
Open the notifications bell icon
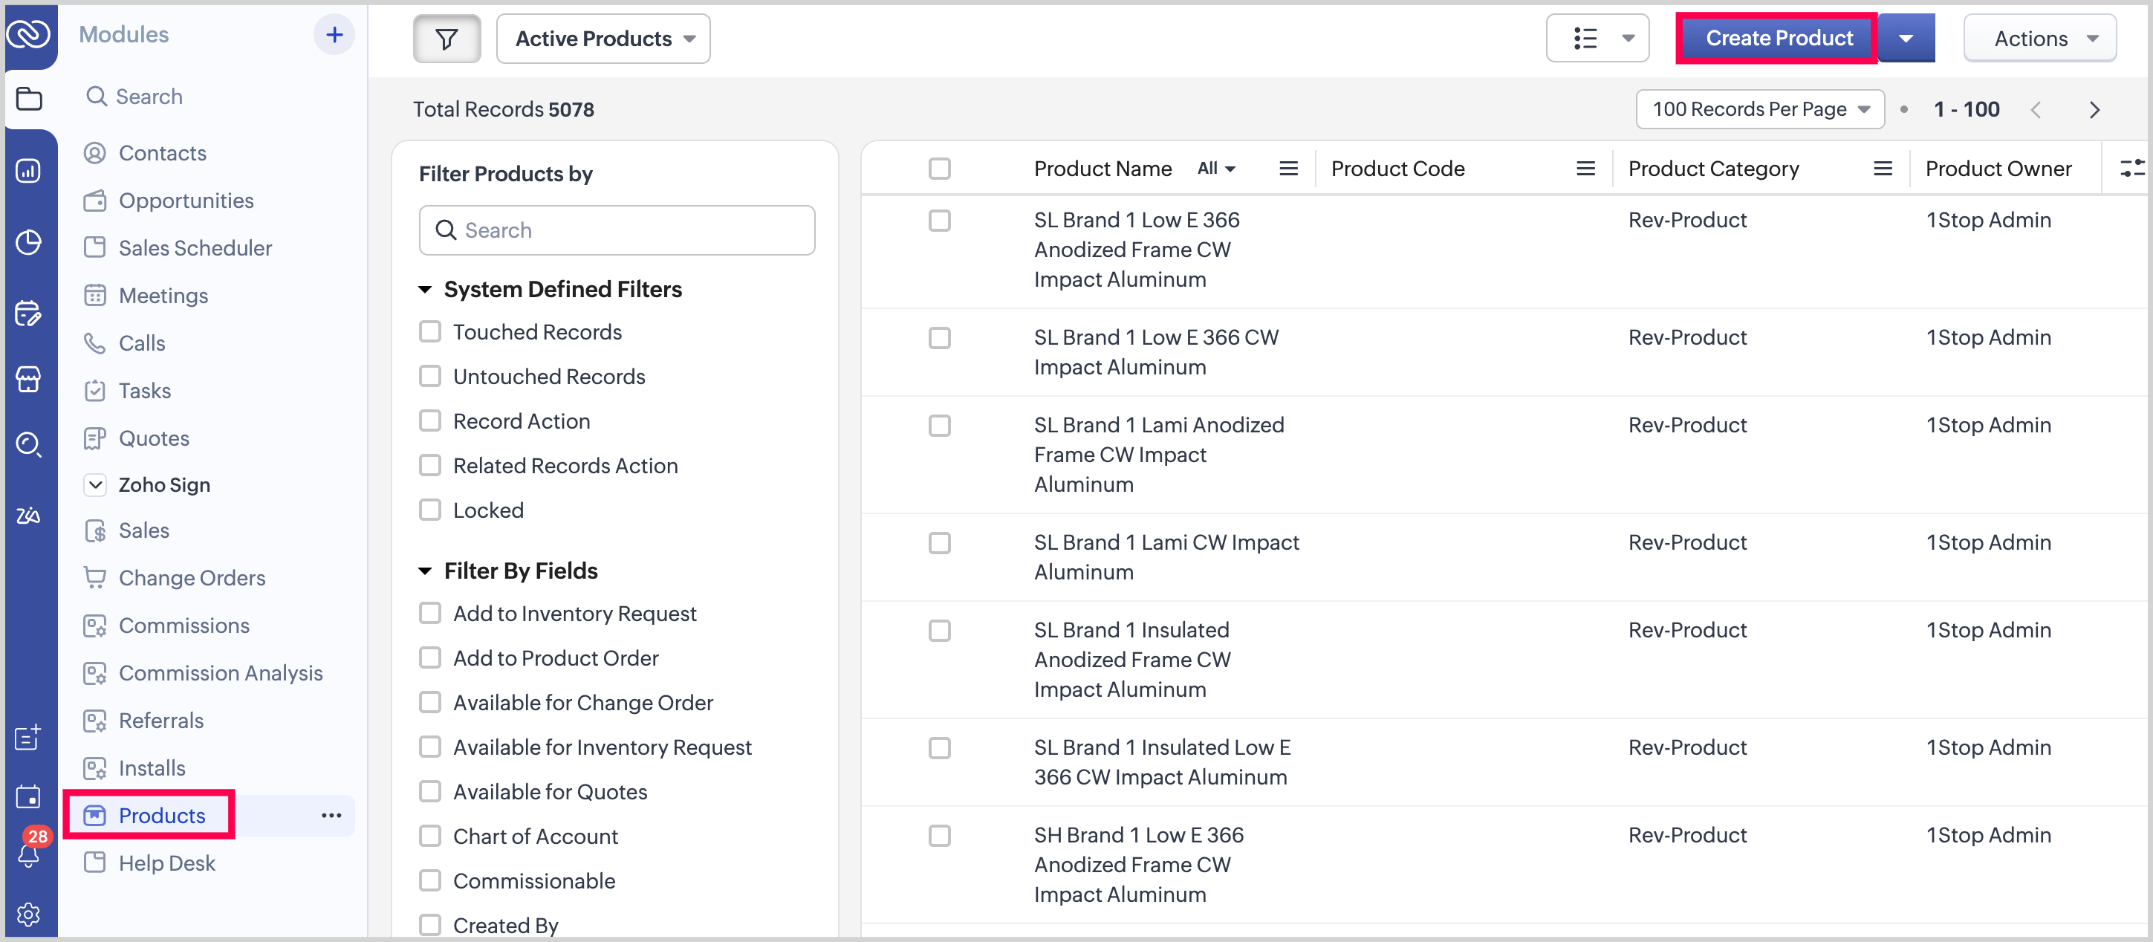click(28, 855)
